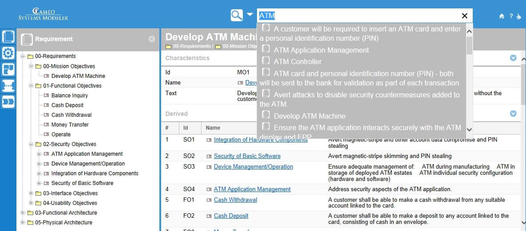Screen dimensions: 526x231
Task: Open the puzzle-piece view sidebar icon
Action: [8, 69]
